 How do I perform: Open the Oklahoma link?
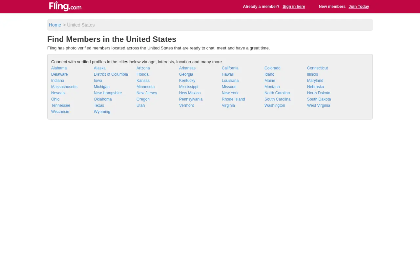[103, 99]
